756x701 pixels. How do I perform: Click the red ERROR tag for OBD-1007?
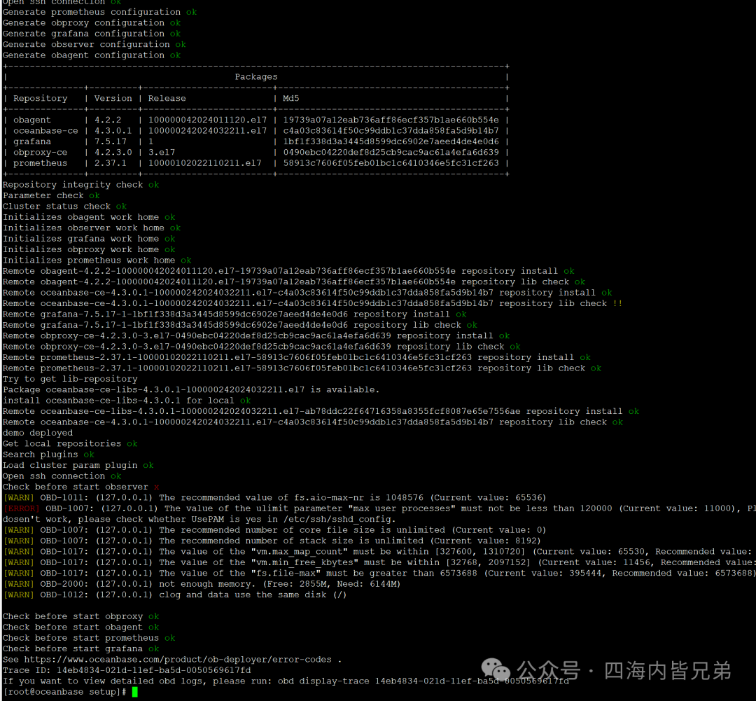pos(21,508)
